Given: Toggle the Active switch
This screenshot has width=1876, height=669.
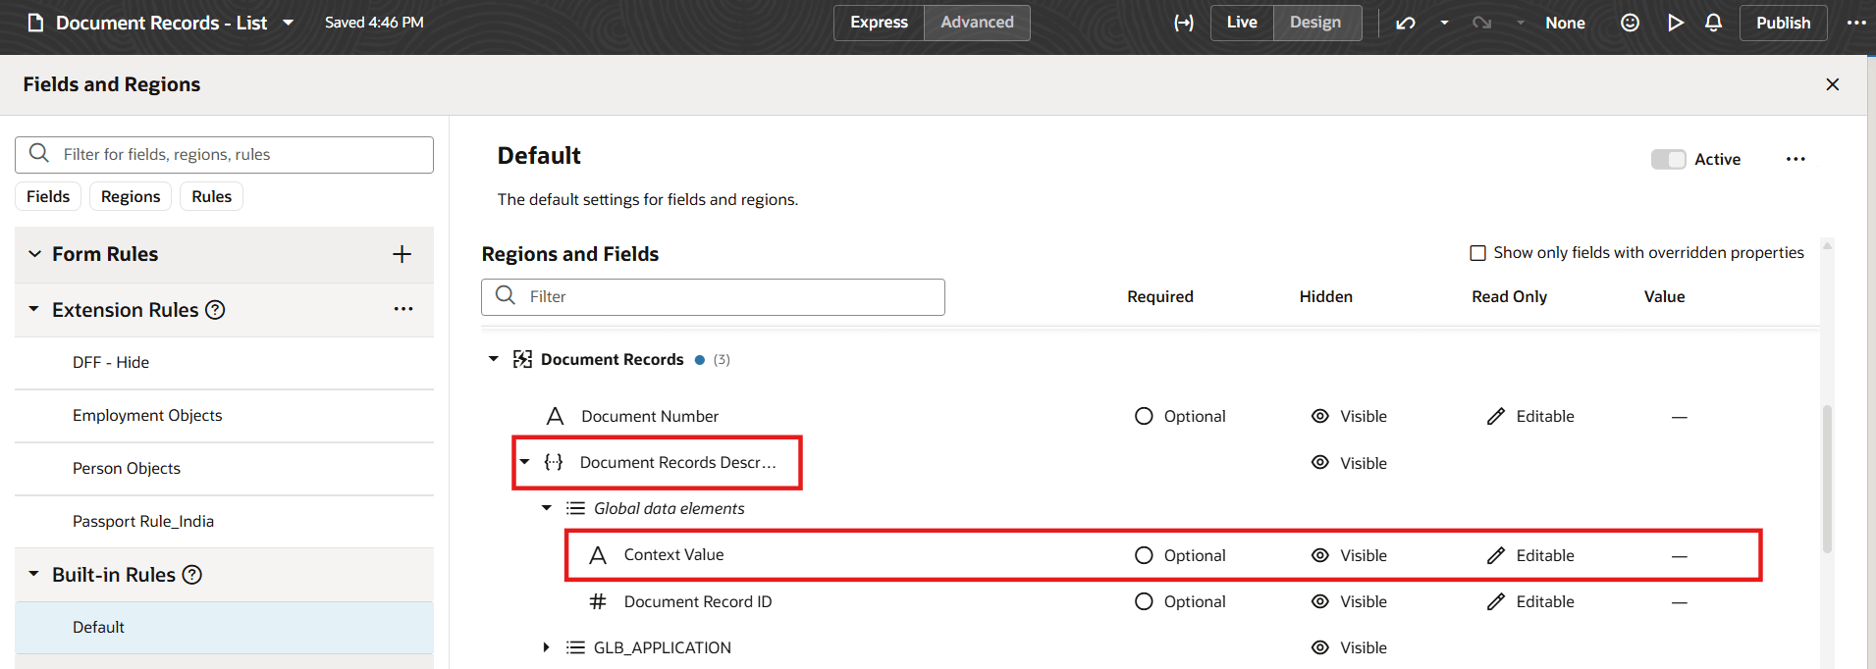Looking at the screenshot, I should [1668, 159].
